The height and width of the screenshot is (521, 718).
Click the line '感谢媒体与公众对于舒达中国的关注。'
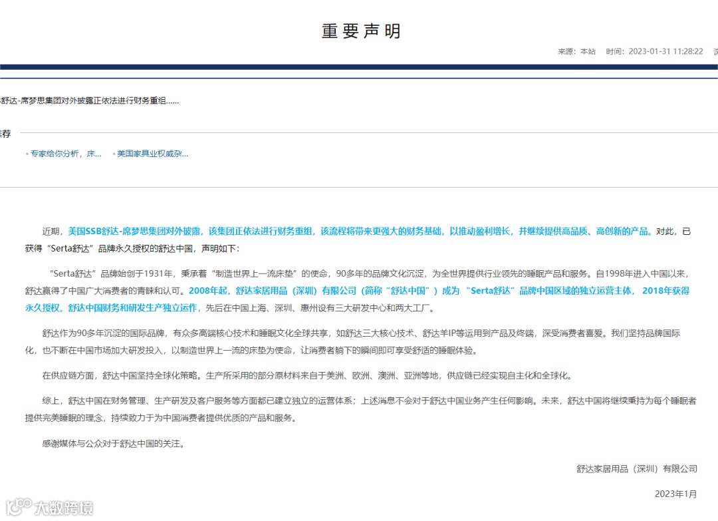pos(114,444)
